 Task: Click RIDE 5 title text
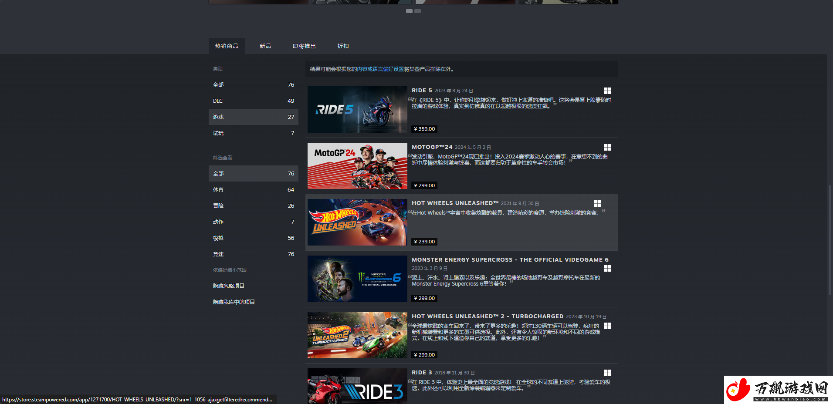[422, 91]
